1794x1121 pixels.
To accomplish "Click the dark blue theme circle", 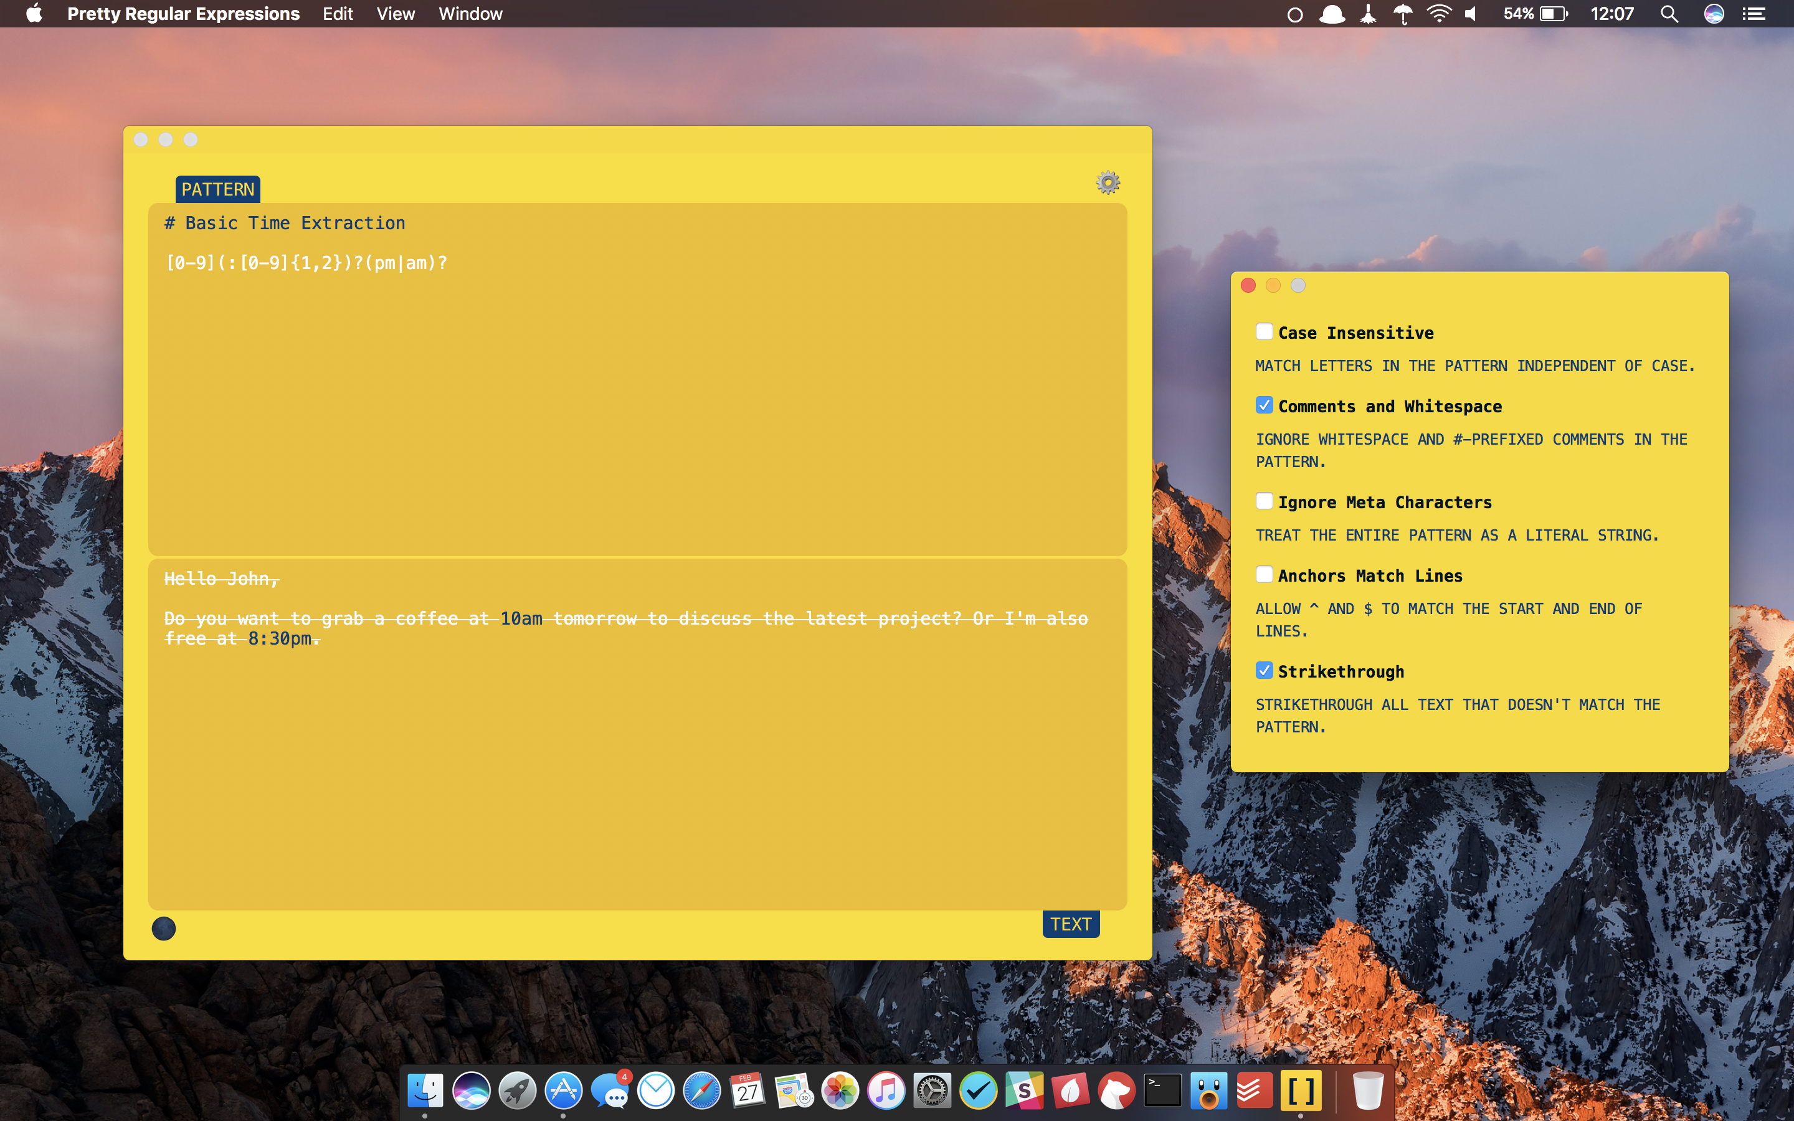I will click(164, 928).
